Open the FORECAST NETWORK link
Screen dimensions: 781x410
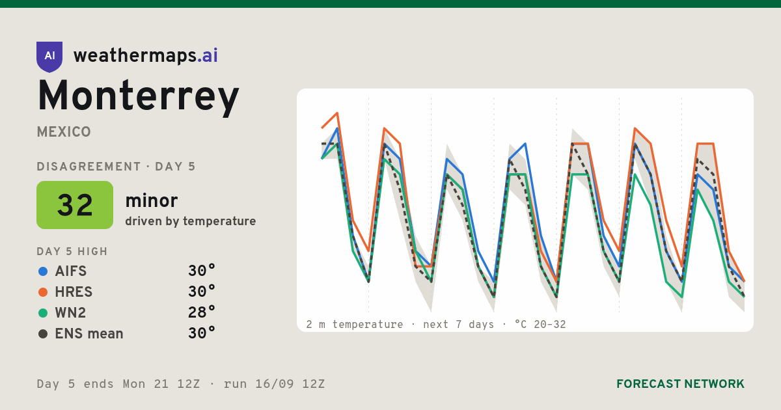(680, 384)
